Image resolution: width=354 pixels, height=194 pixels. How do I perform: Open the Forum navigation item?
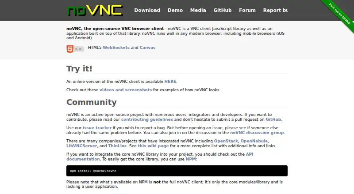(247, 10)
